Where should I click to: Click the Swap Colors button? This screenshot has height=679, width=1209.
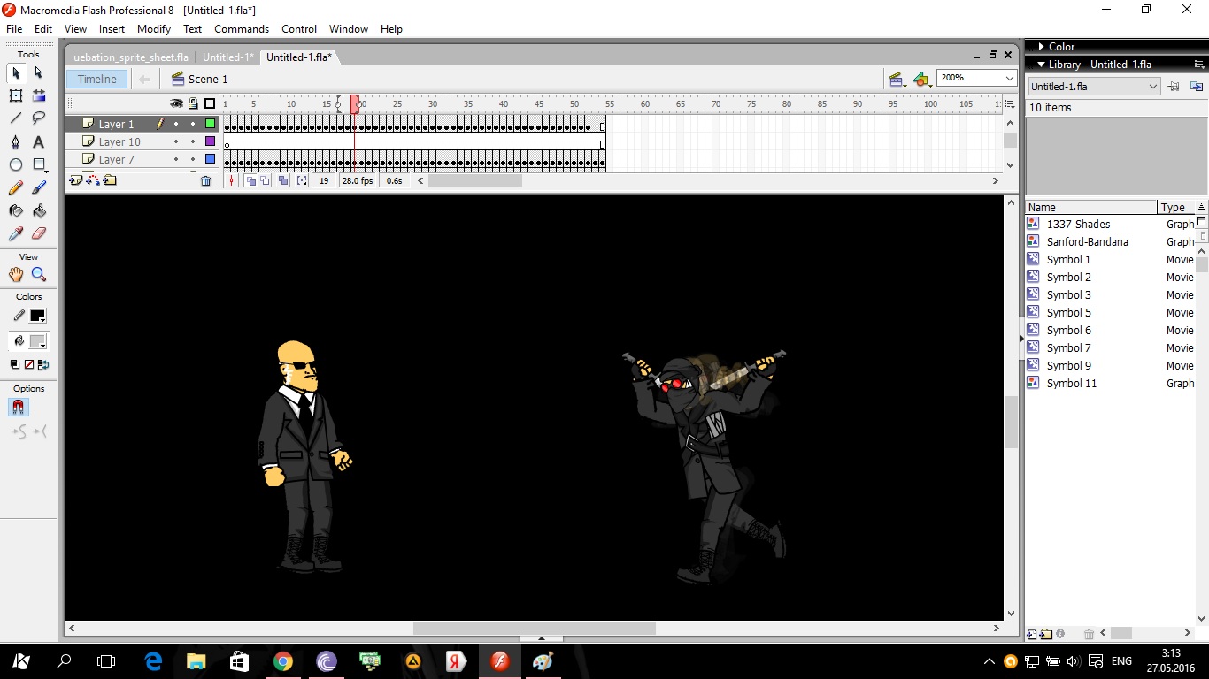(43, 364)
